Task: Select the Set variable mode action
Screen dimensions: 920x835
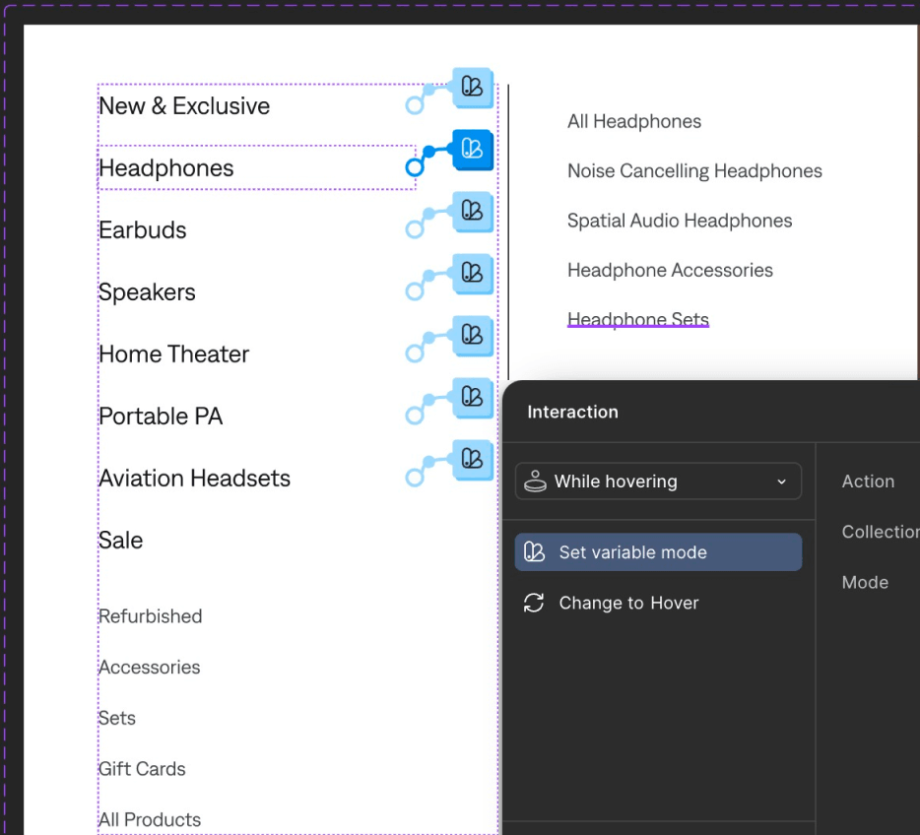Action: pyautogui.click(x=658, y=551)
